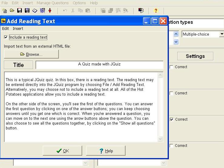Maximize the Add Reading Text dialog
Screen dimensions: 224x168
pyautogui.click(x=155, y=21)
